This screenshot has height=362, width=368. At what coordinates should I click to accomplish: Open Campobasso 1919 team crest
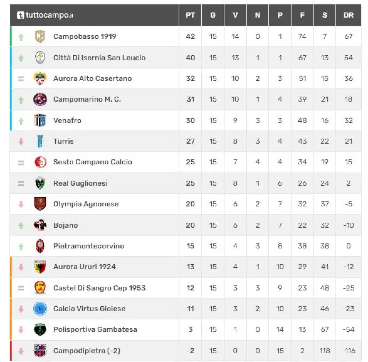click(x=40, y=37)
